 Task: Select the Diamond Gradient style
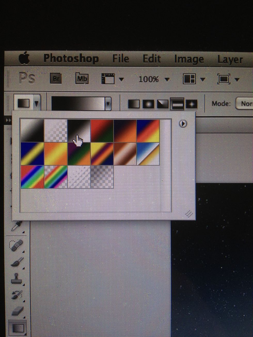[x=192, y=104]
